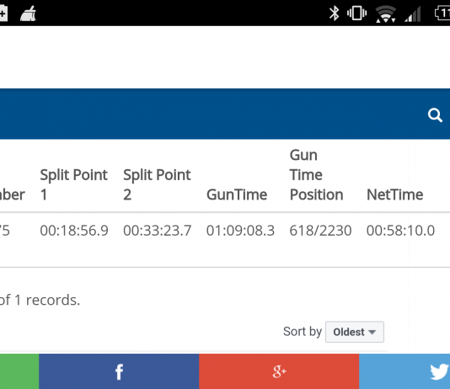Tap the green share button

[19, 371]
